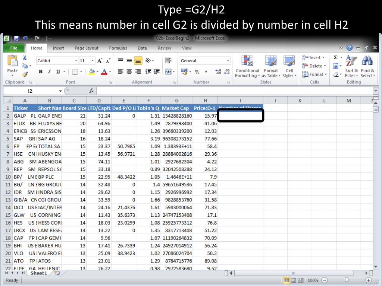Click the AutoSum sigma icon

(335, 58)
